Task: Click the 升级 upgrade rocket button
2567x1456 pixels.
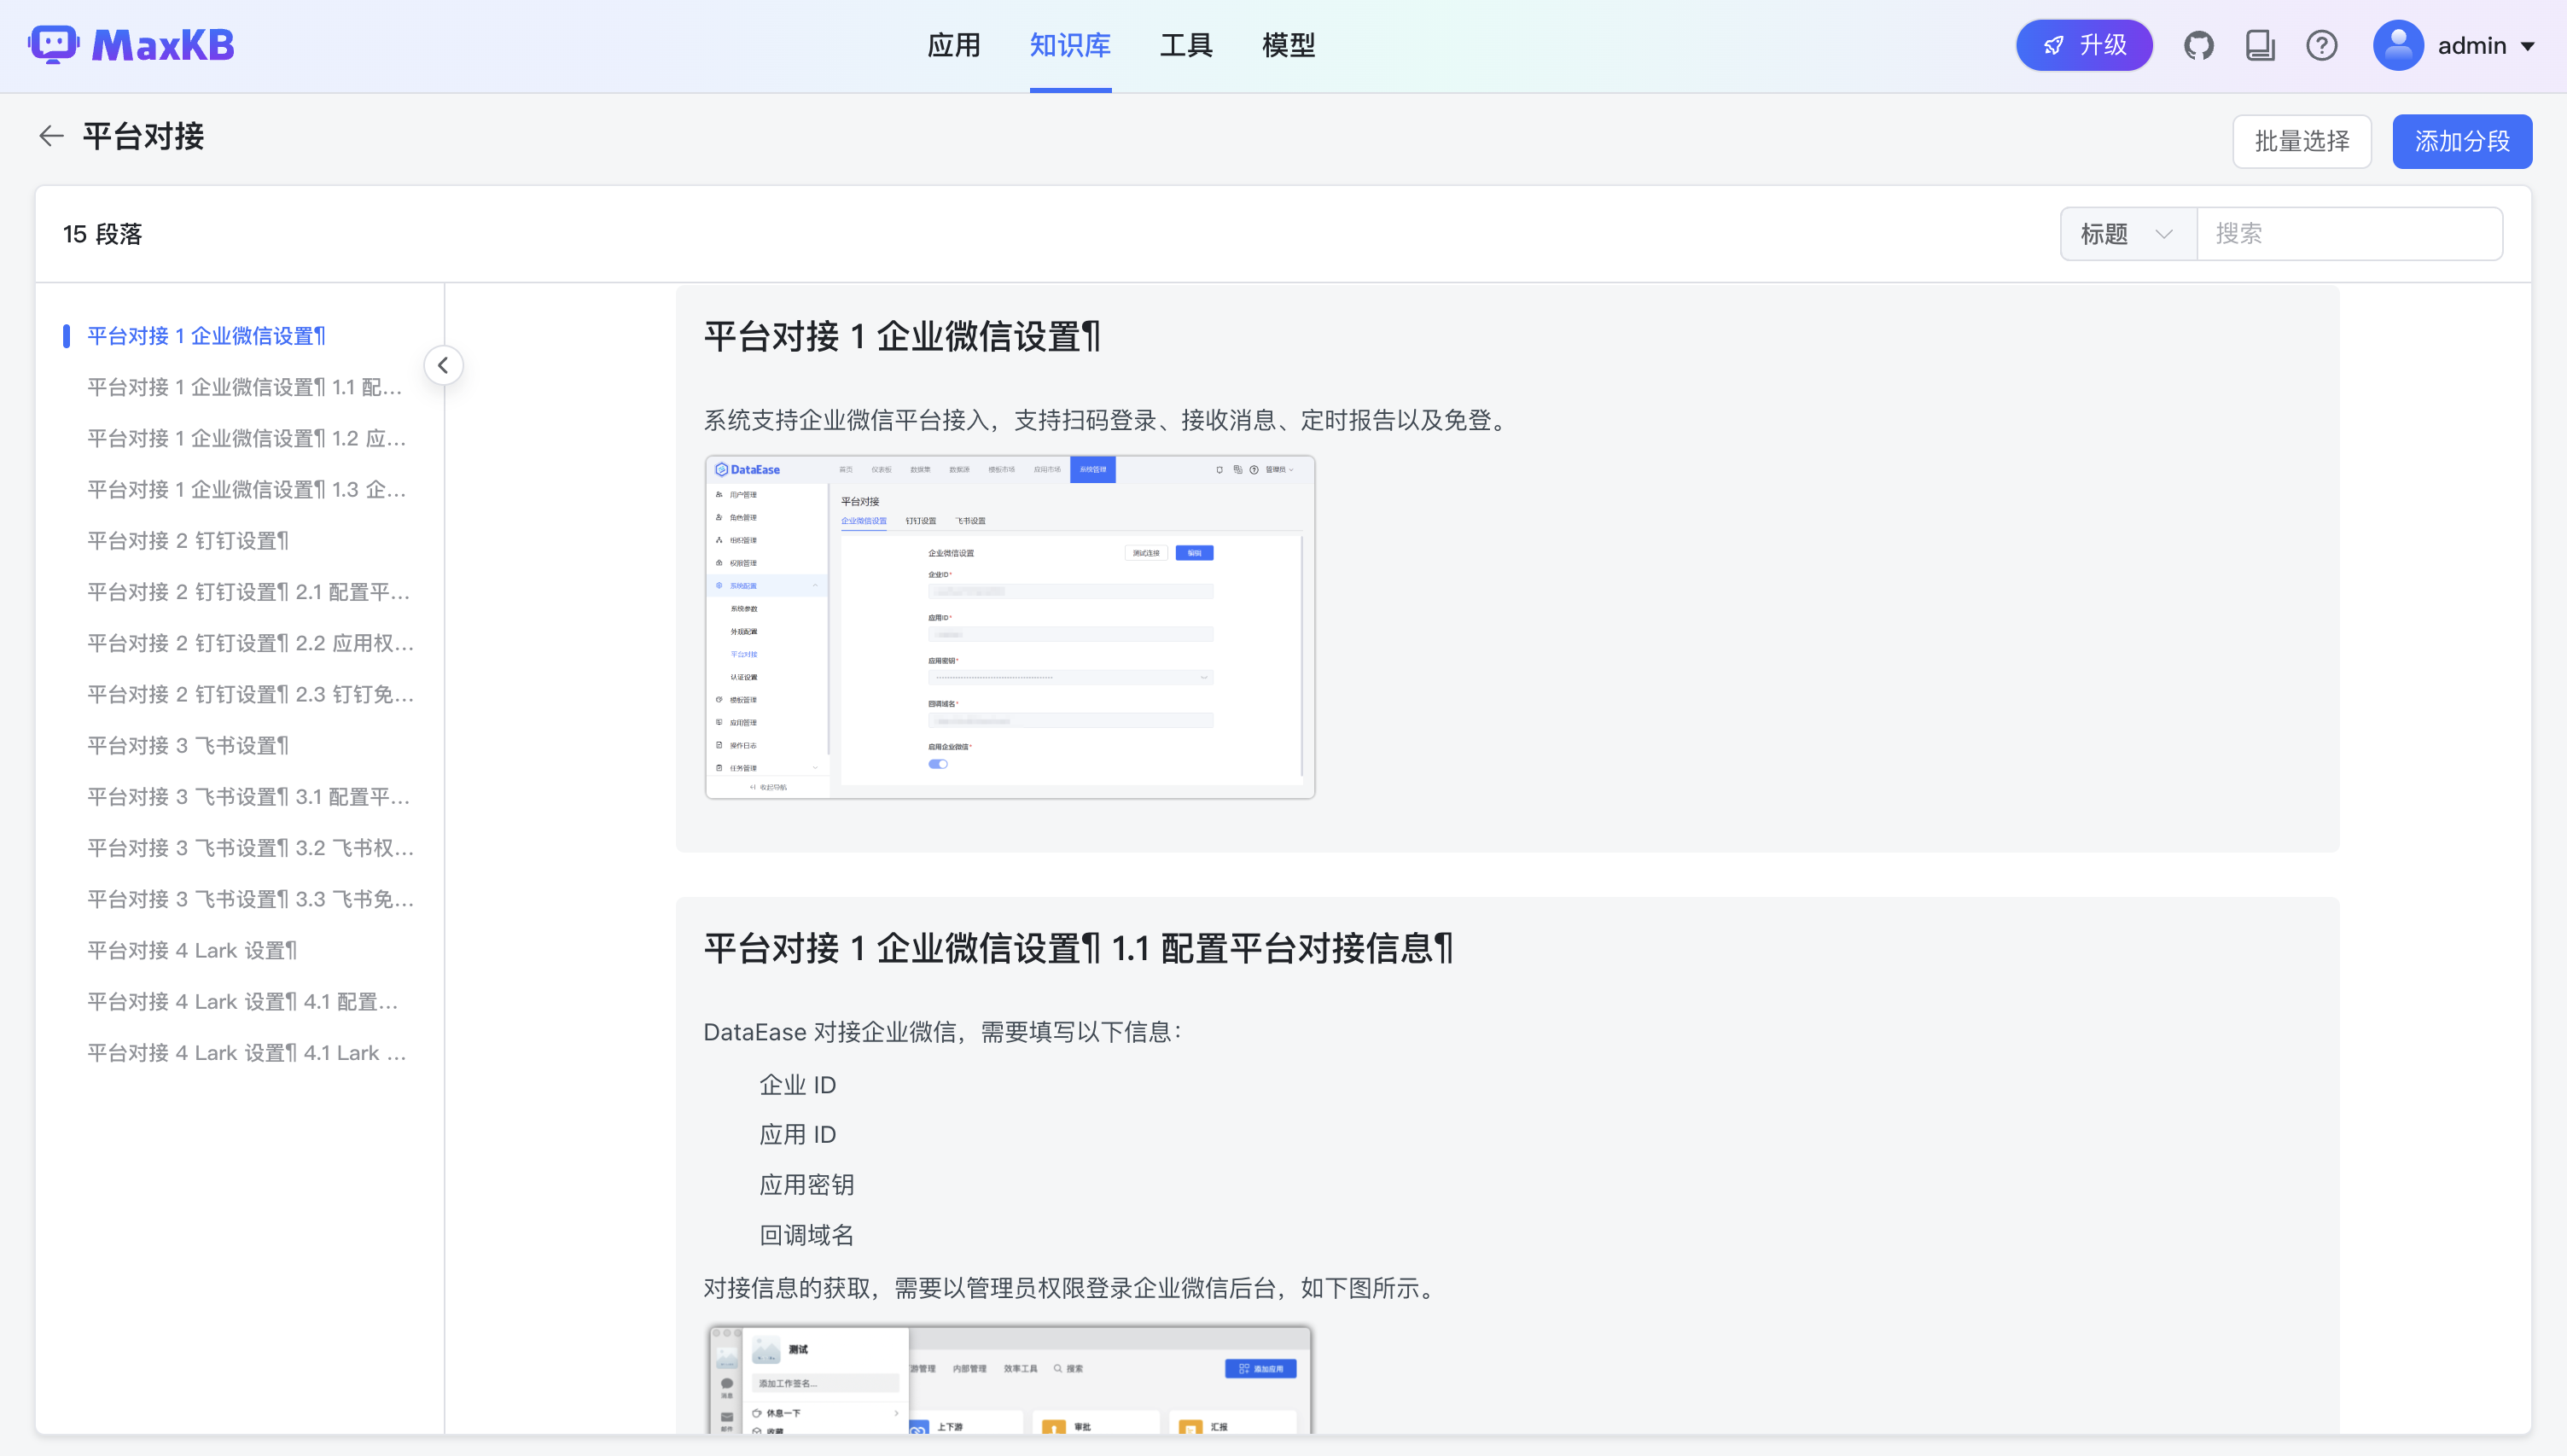Action: point(2084,45)
